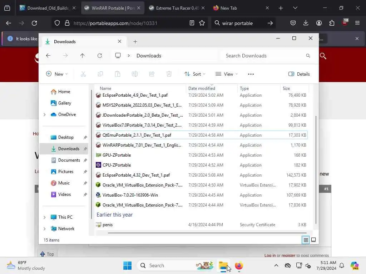Select Home in the navigation pane
This screenshot has height=274, width=366.
point(64,92)
